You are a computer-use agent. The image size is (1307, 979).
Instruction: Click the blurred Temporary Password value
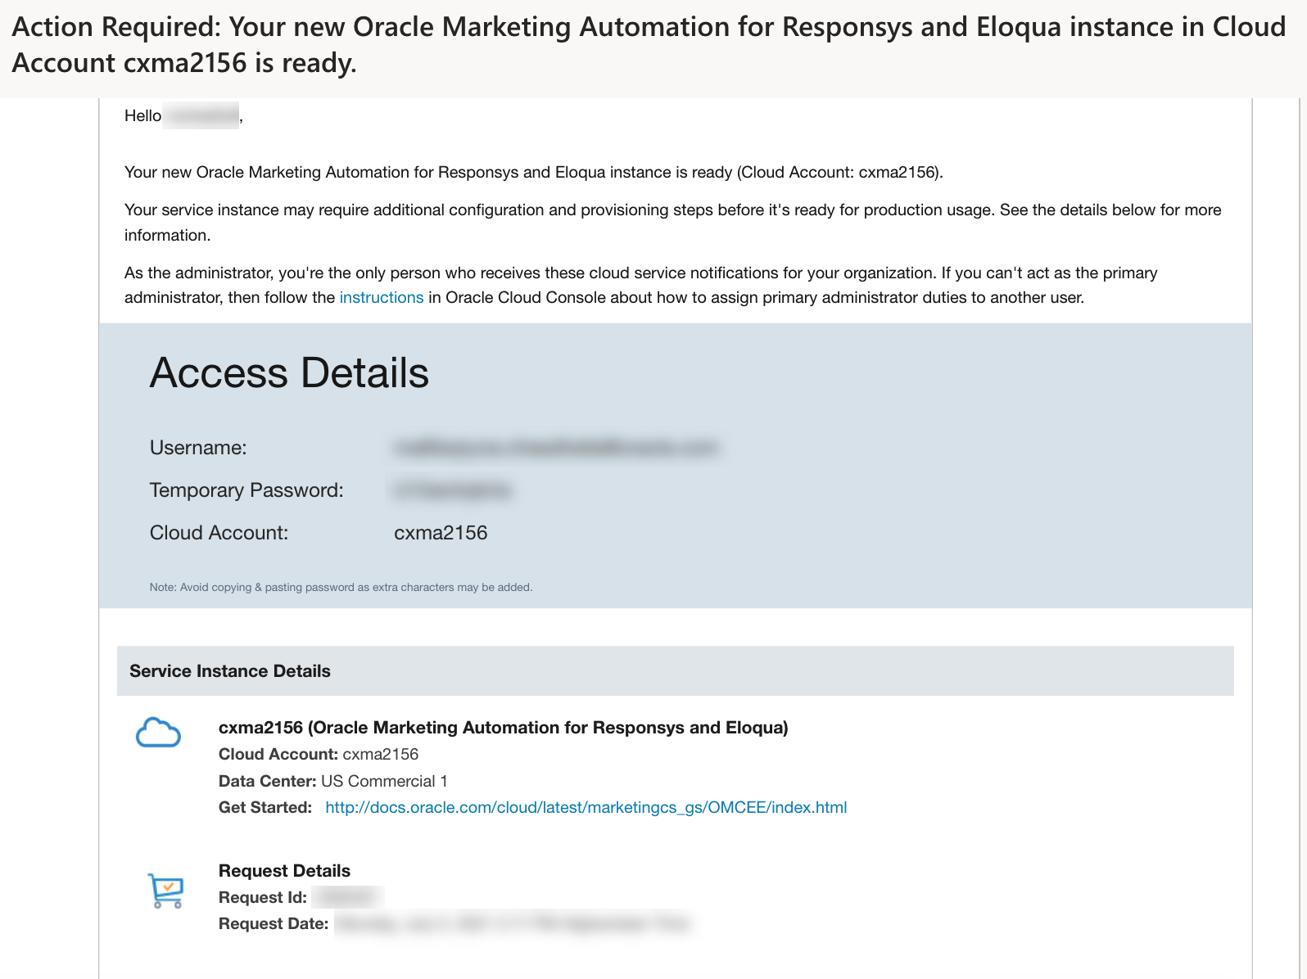(x=452, y=489)
